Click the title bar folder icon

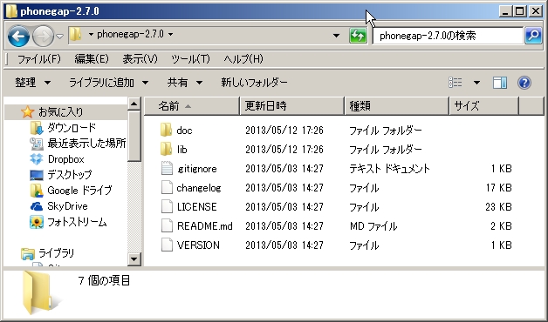pyautogui.click(x=11, y=11)
